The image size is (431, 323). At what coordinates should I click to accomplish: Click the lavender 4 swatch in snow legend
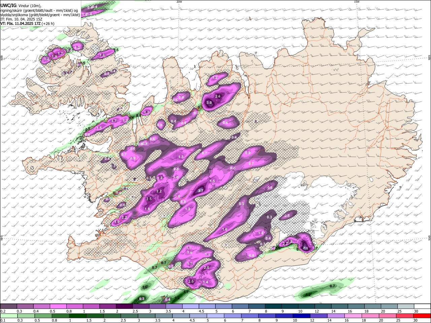[x=191, y=307]
